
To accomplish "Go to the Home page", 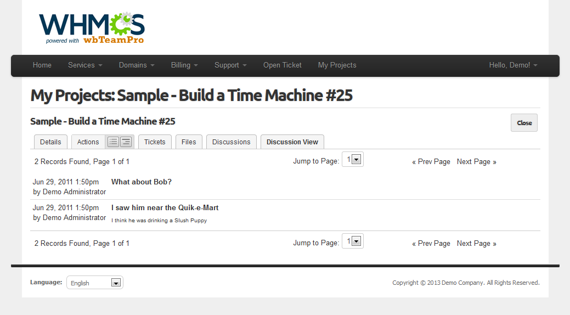I will click(x=42, y=65).
